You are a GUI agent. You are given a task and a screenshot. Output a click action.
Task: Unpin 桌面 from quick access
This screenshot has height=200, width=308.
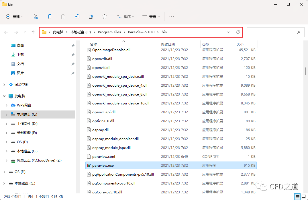[73, 46]
